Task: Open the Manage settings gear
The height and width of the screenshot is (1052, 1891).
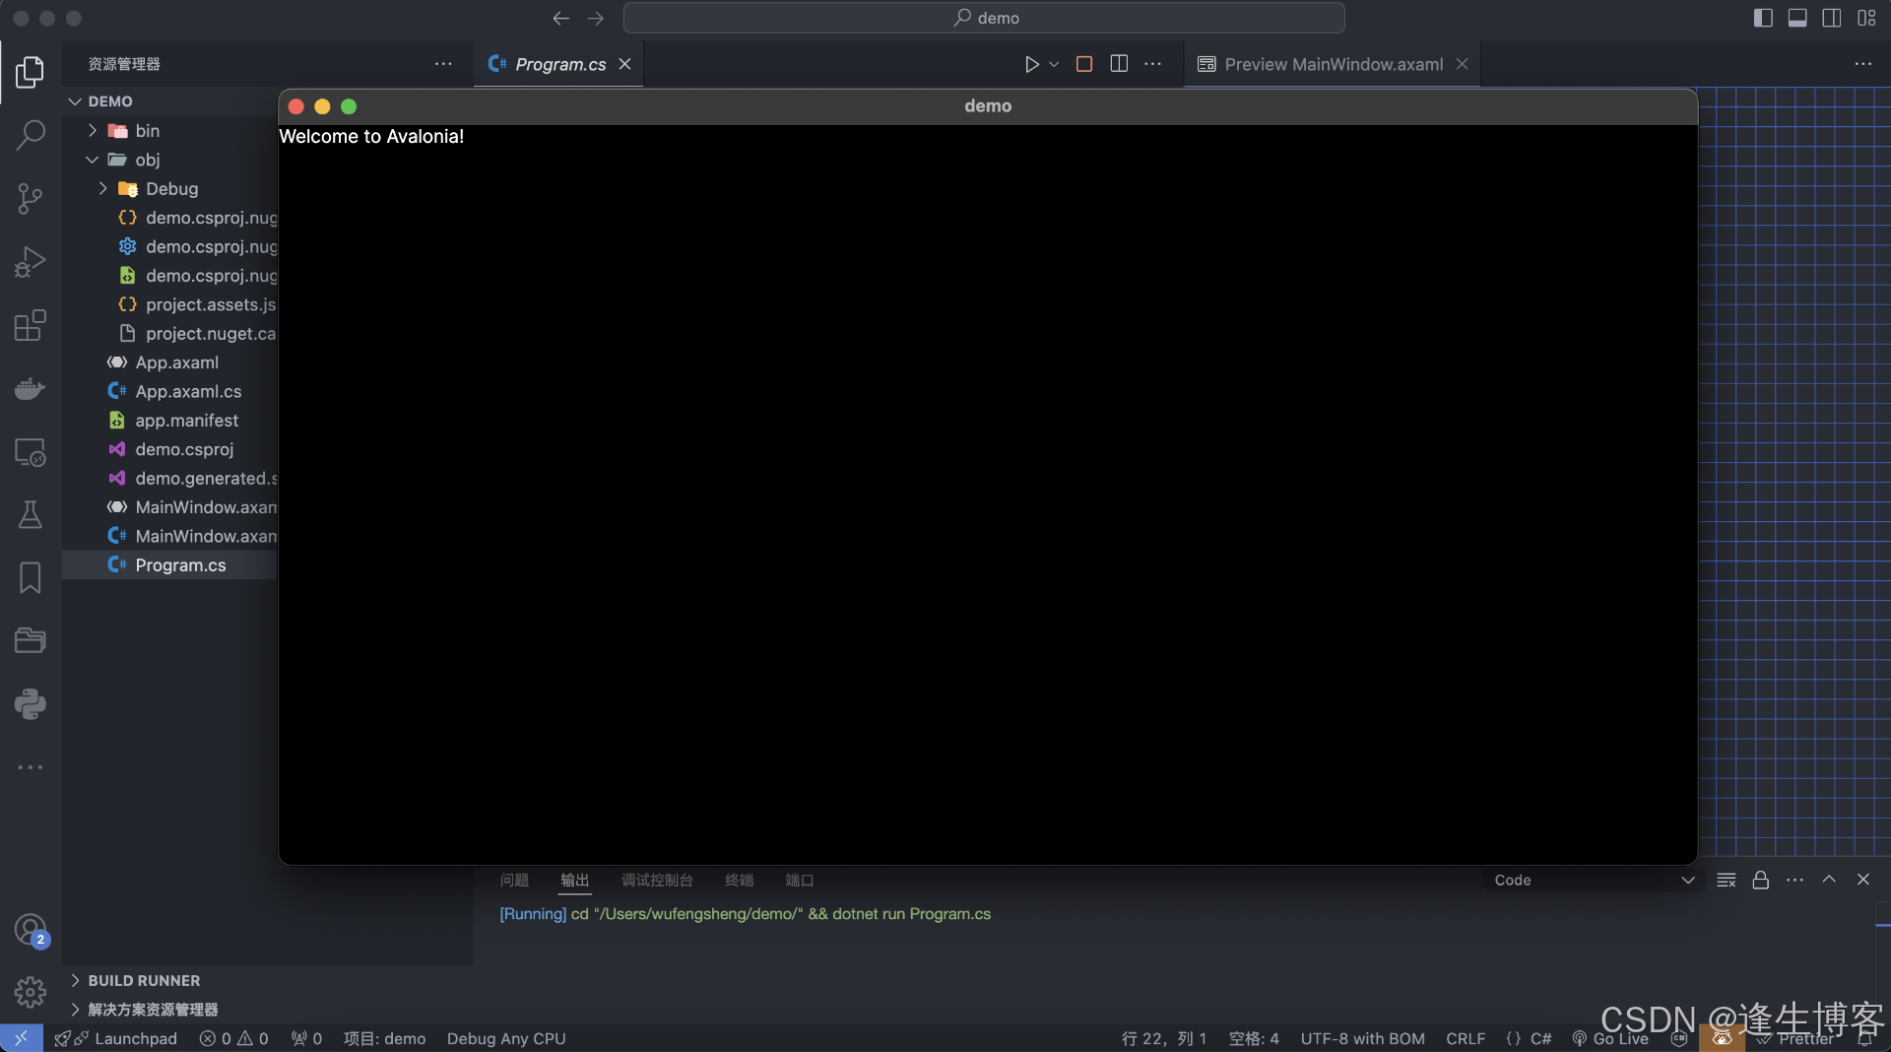Action: click(30, 992)
